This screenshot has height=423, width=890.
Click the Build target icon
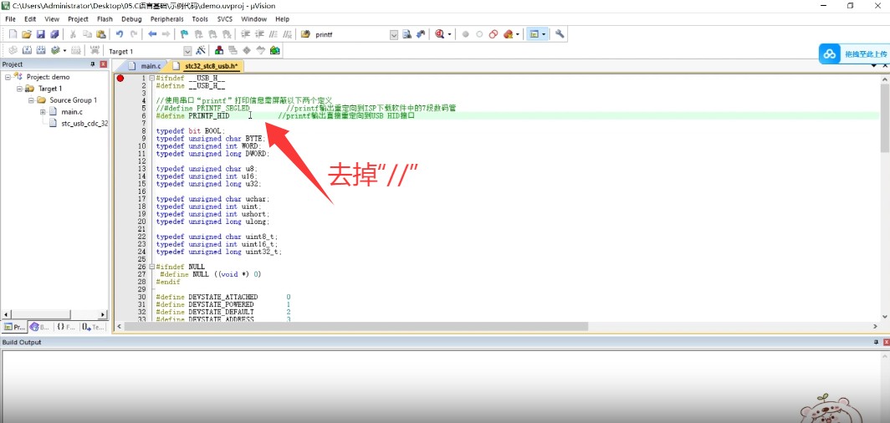(26, 50)
